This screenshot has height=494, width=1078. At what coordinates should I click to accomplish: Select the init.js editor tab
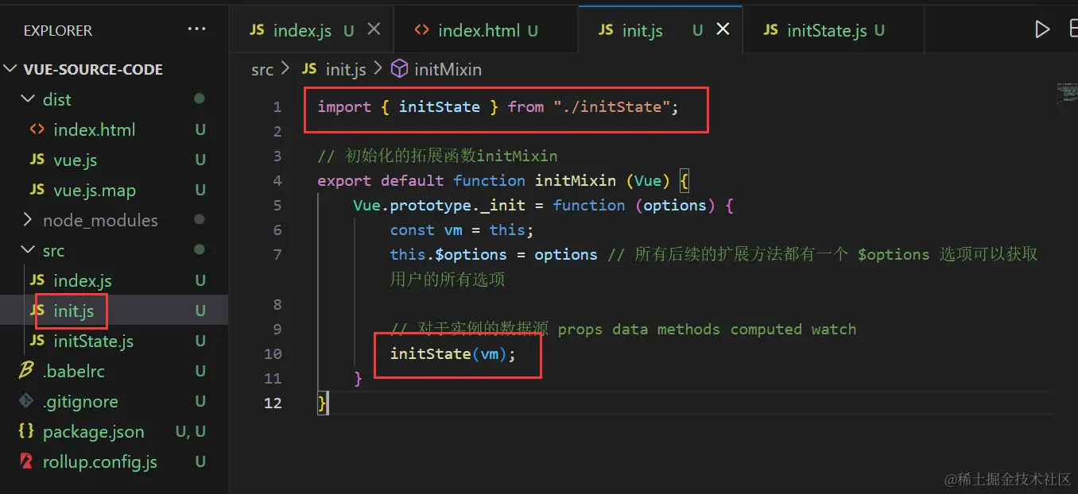[x=660, y=30]
